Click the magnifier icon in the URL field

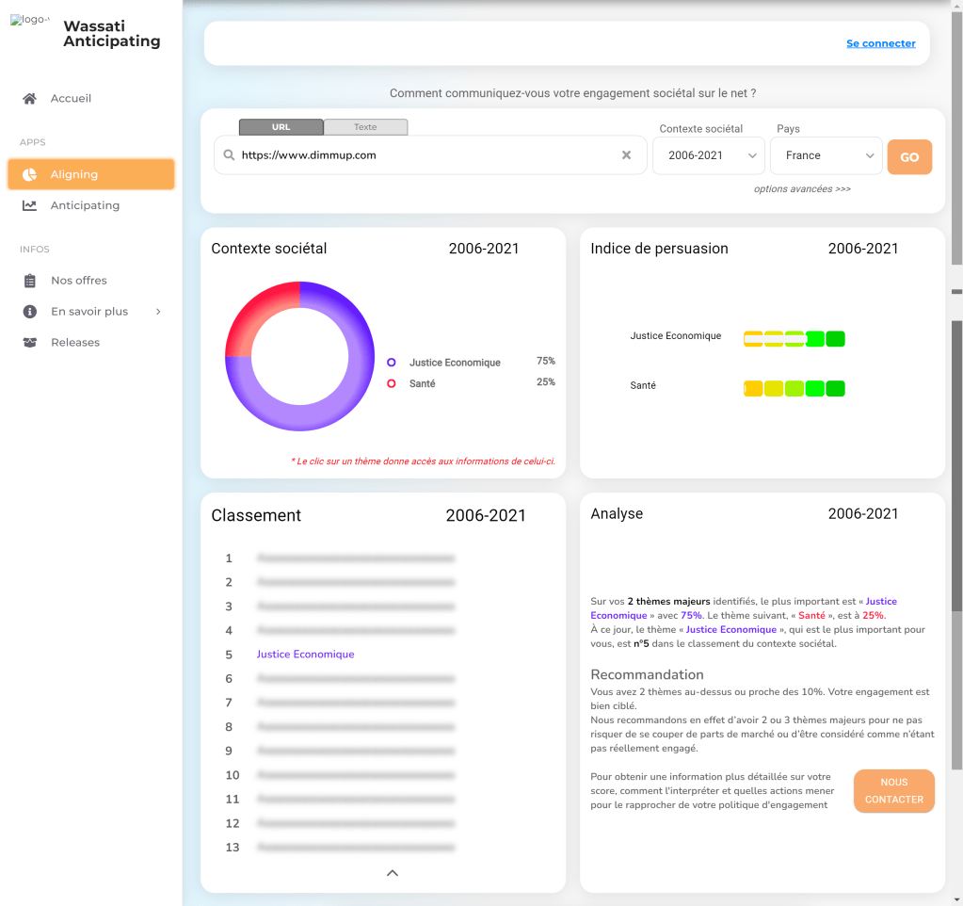[227, 154]
